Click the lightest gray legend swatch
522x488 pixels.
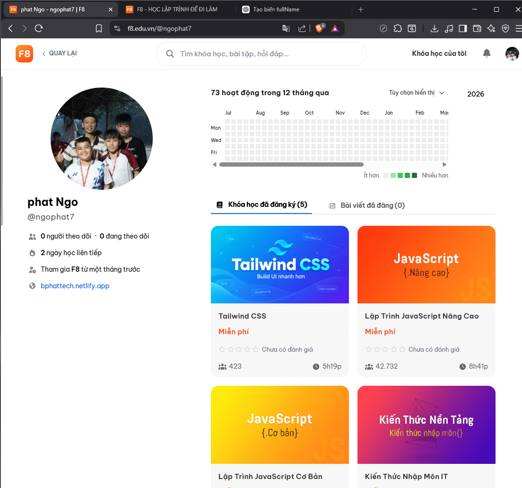(386, 175)
